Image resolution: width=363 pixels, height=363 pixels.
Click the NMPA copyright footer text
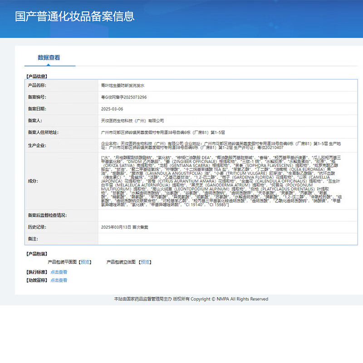coord(191,299)
